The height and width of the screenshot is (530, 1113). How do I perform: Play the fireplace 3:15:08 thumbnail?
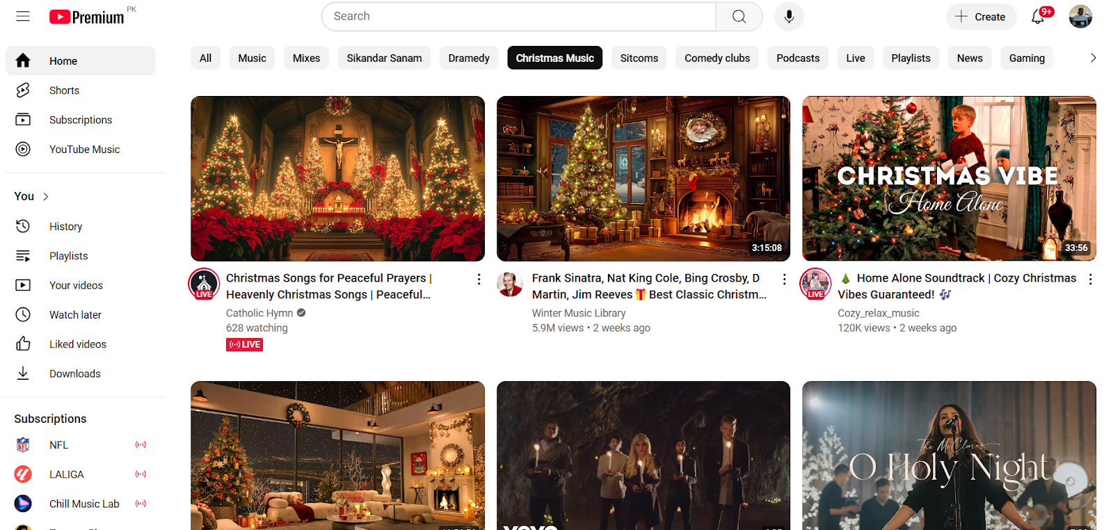click(643, 179)
